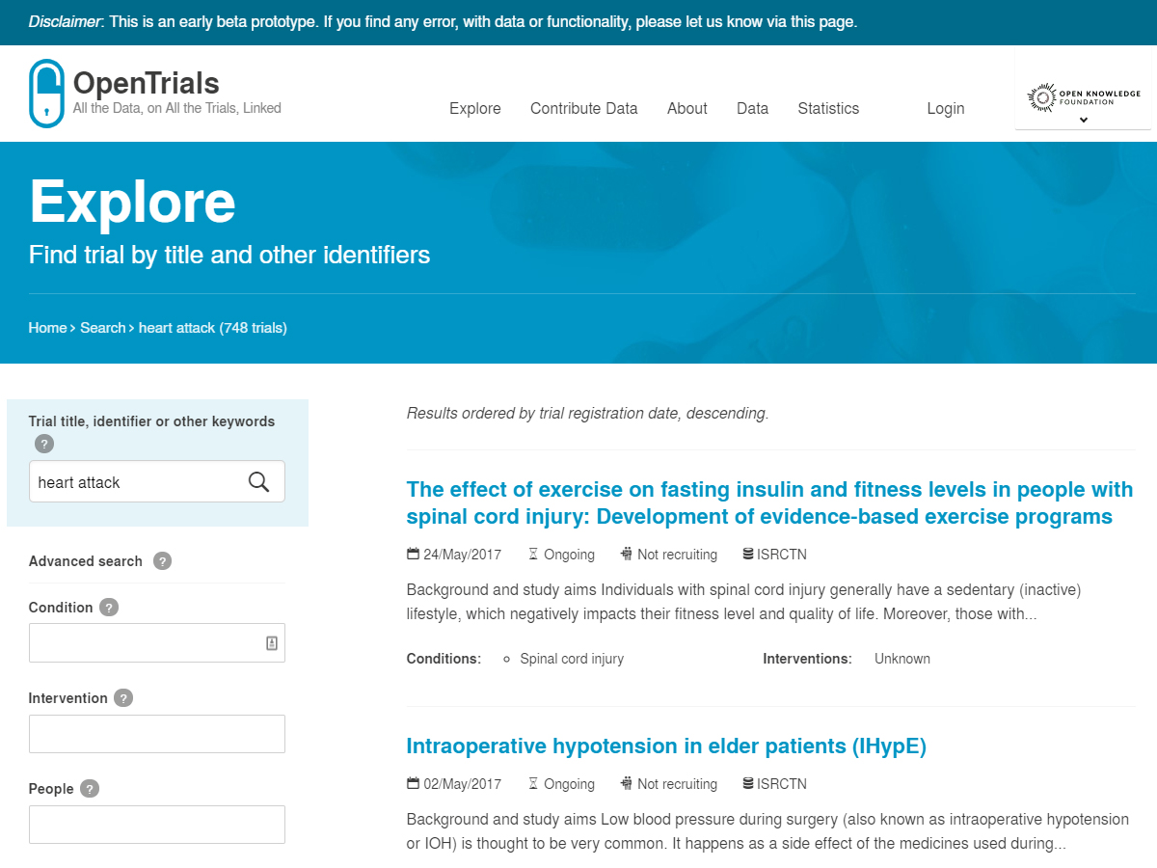Focus the heart attack keyword search field
The height and width of the screenshot is (868, 1157).
click(135, 482)
